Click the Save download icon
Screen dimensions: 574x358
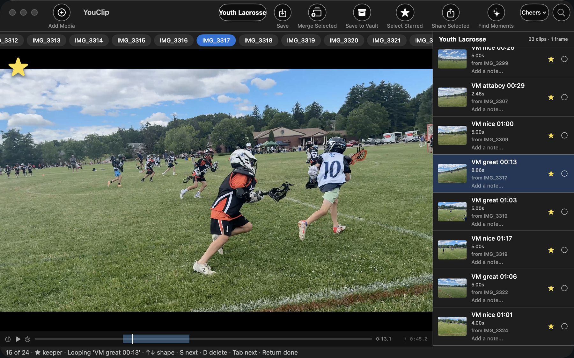click(x=283, y=12)
